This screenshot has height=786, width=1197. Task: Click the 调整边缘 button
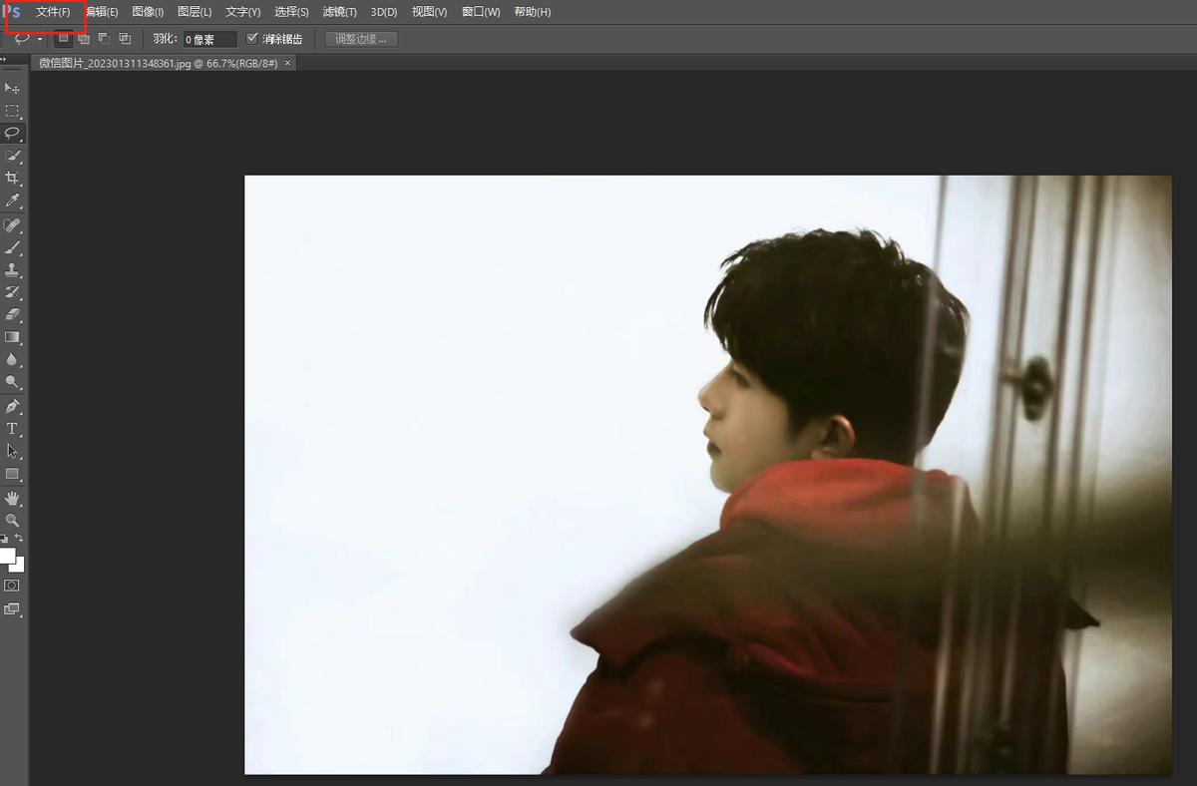tap(361, 39)
